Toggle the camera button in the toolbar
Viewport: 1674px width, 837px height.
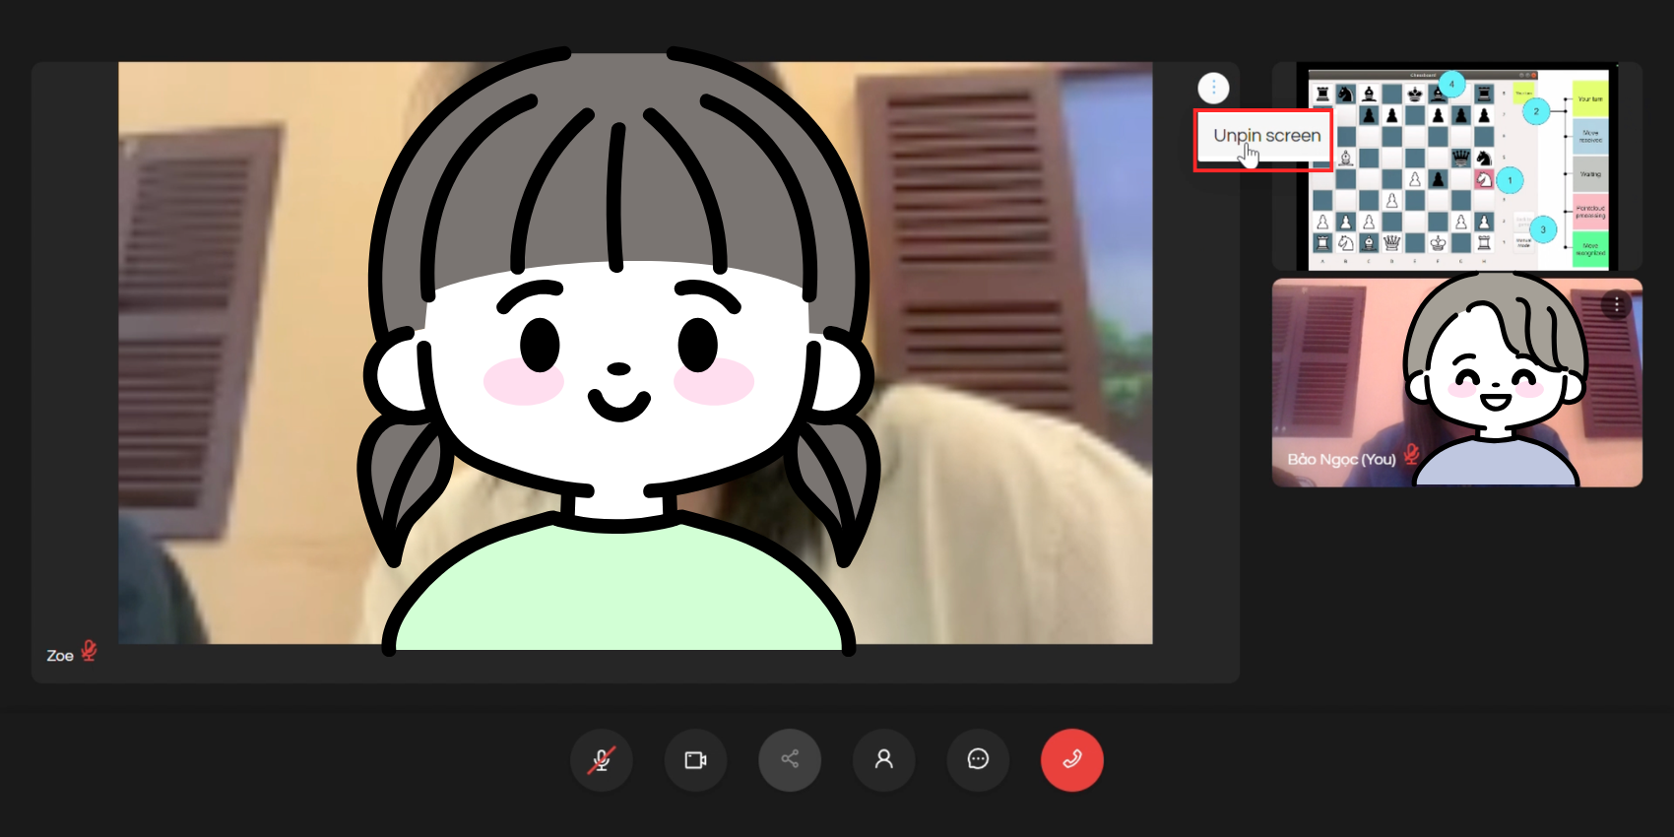pyautogui.click(x=695, y=760)
